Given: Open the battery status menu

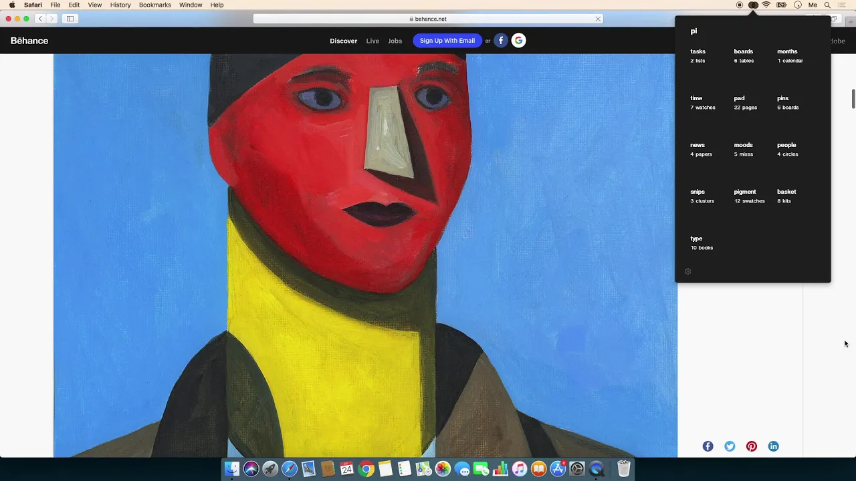Looking at the screenshot, I should [781, 5].
